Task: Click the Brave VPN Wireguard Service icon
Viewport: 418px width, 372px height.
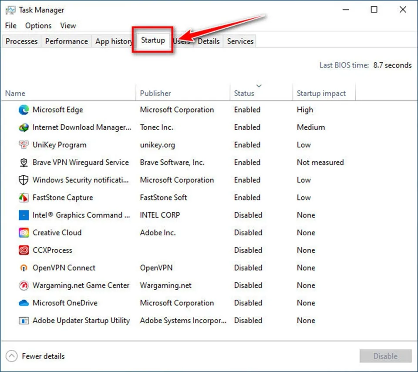Action: tap(24, 162)
